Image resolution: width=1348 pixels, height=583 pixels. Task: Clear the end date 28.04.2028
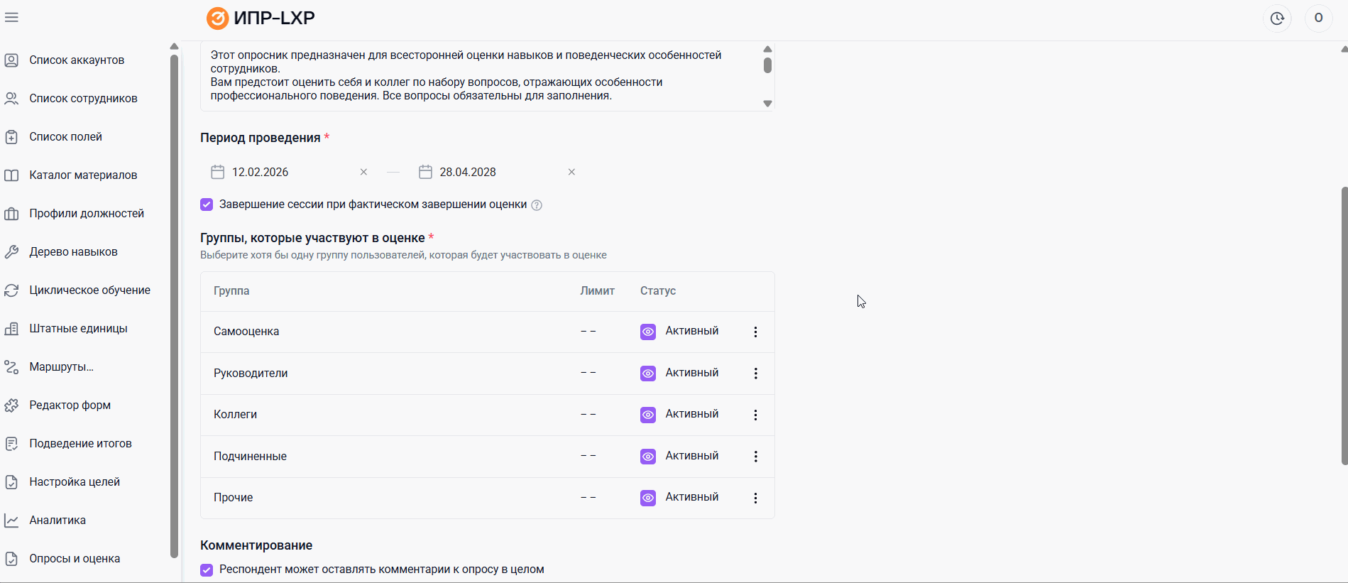click(x=571, y=172)
